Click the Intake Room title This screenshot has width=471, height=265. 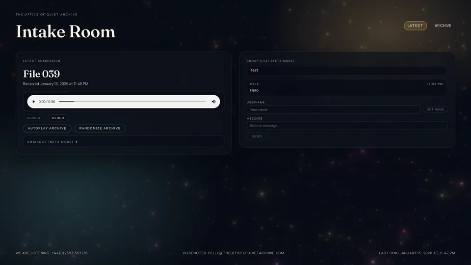tap(65, 31)
